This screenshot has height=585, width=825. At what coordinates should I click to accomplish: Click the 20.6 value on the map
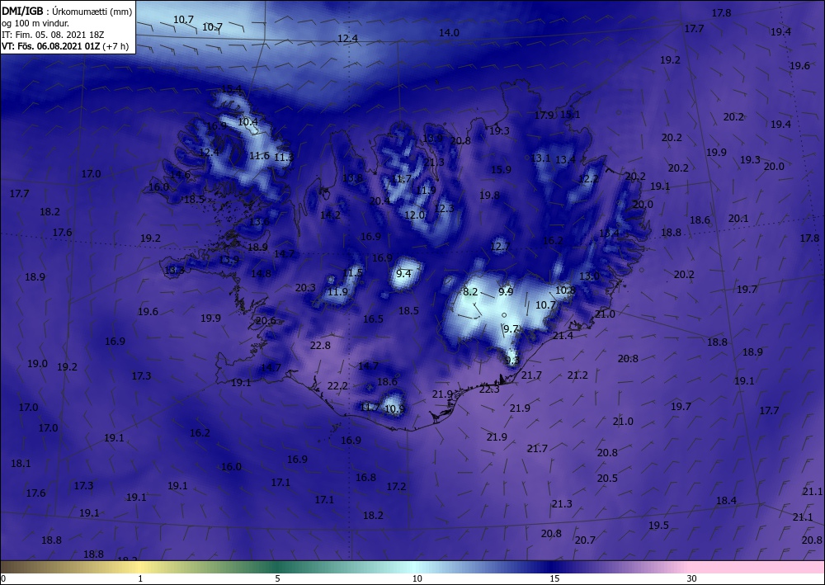[x=266, y=321]
